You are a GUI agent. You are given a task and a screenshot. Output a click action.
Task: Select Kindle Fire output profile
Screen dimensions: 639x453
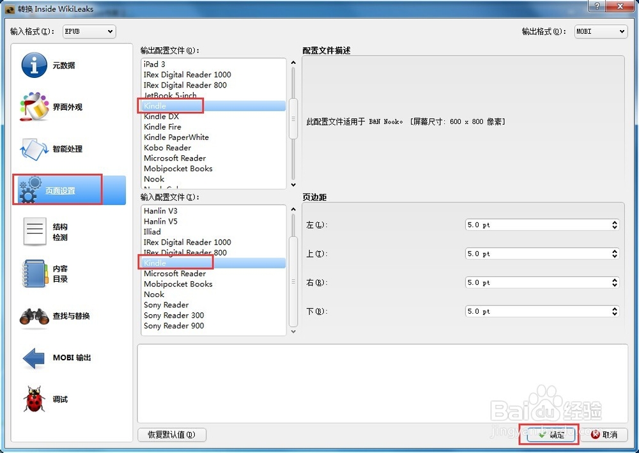pos(213,127)
